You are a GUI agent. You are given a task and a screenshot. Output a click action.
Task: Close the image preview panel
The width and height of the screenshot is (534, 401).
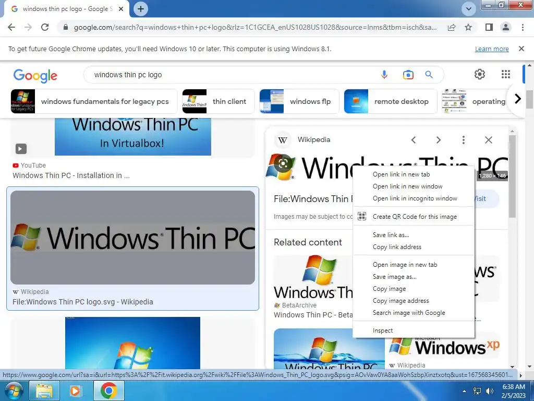(x=488, y=140)
